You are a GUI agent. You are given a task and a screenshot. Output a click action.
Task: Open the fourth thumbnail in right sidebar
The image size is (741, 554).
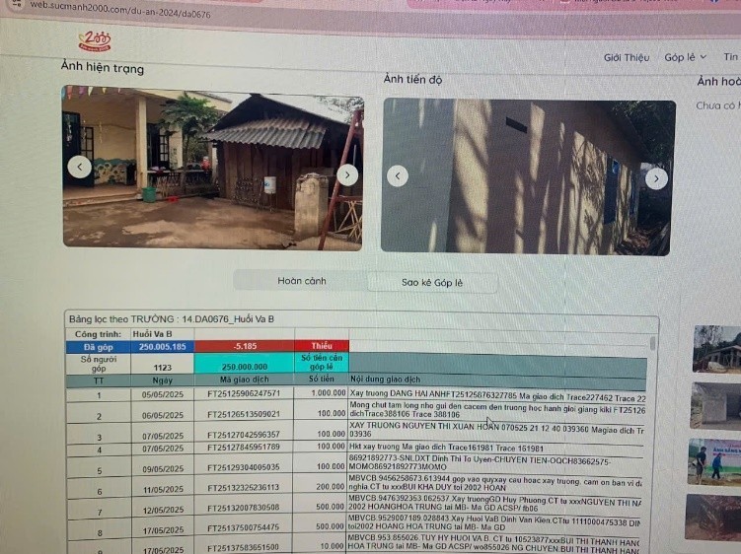click(716, 517)
